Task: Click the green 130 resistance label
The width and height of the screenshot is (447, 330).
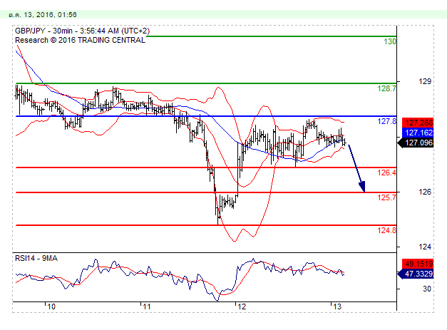Action: 390,41
